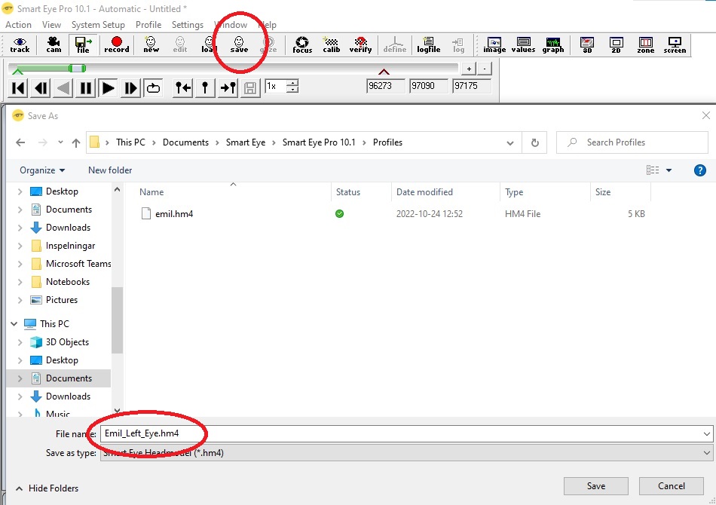Click the frame field showing 97175

pos(471,86)
